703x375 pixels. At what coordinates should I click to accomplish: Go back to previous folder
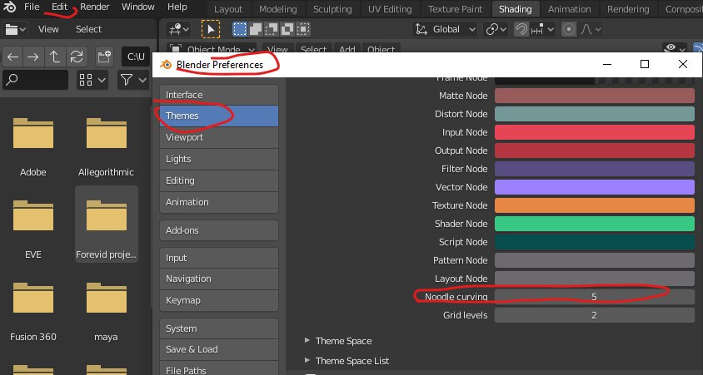[x=13, y=57]
